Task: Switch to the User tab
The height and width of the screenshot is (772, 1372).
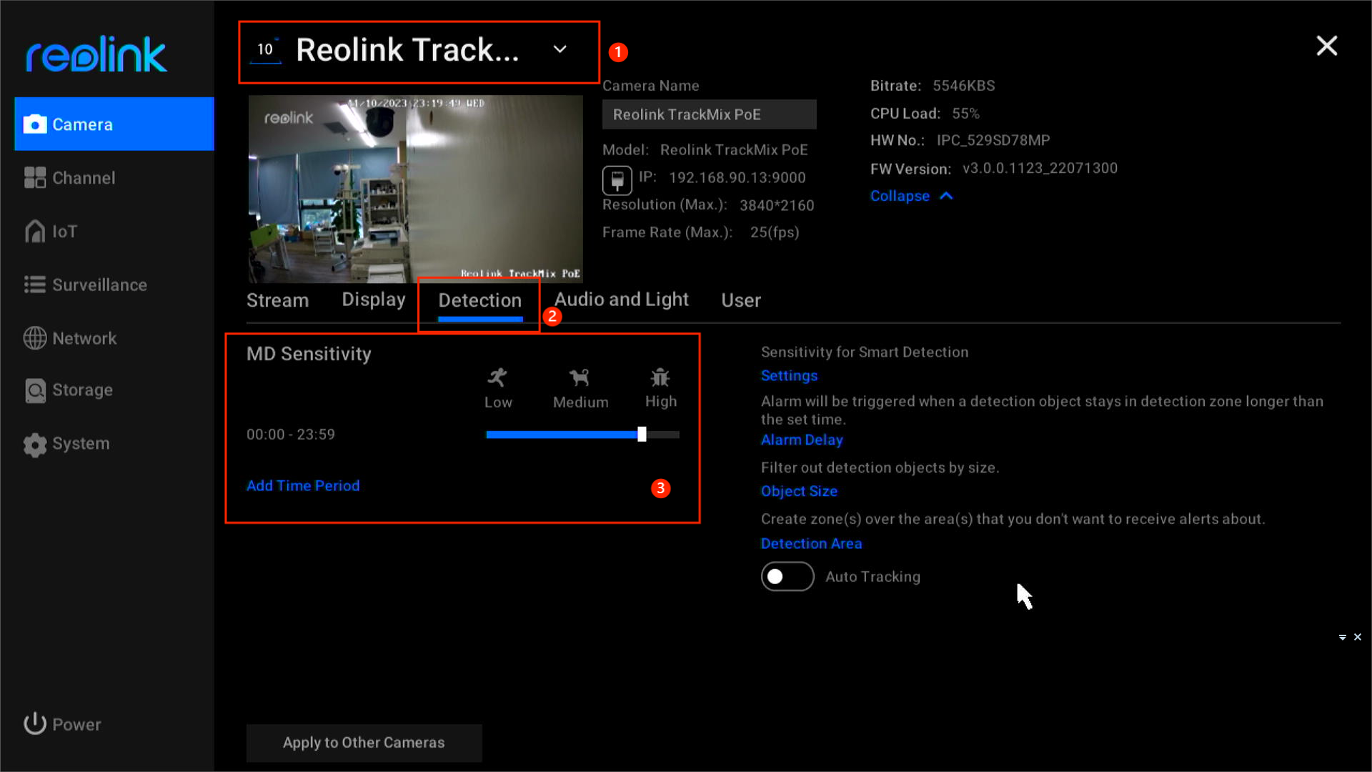Action: (741, 300)
